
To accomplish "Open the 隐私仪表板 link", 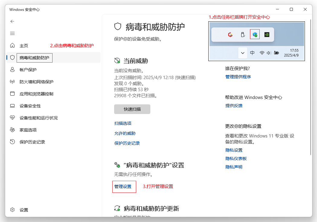I will 237,158.
